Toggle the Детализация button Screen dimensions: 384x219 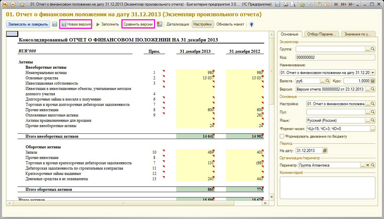point(177,24)
